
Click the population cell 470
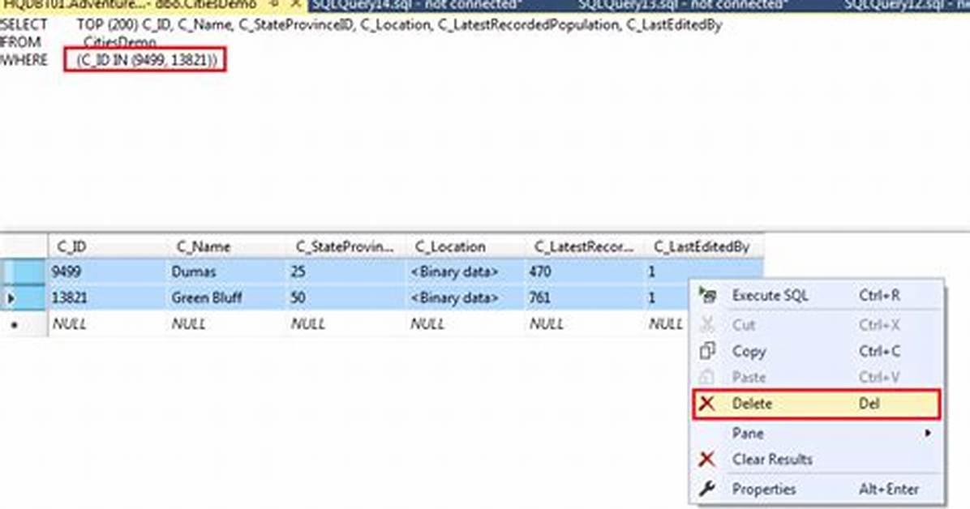point(585,272)
